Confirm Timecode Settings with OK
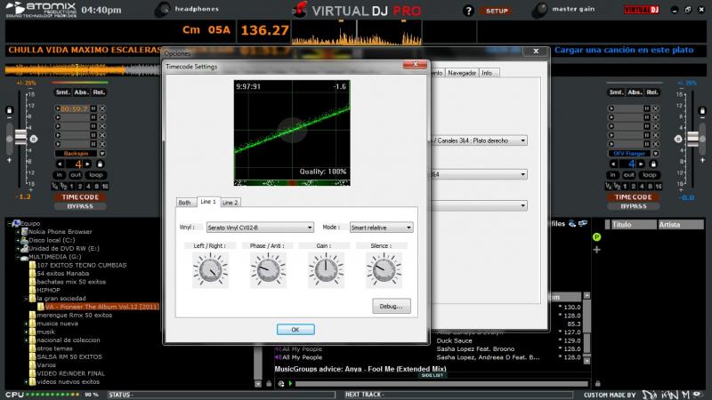712x400 pixels. click(x=295, y=330)
